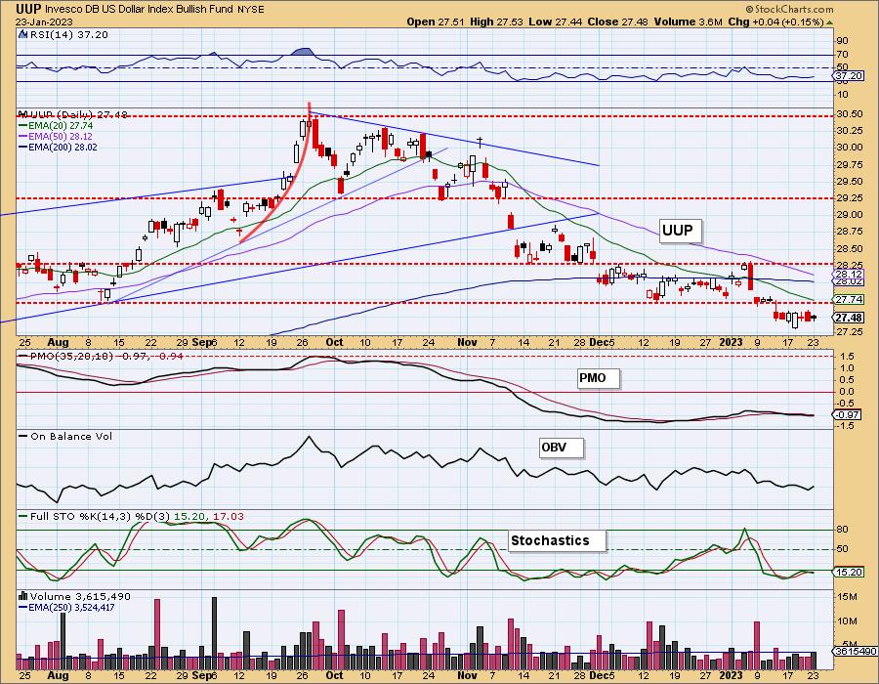
Task: Click the -0.97 PMO value tag
Action: click(848, 415)
